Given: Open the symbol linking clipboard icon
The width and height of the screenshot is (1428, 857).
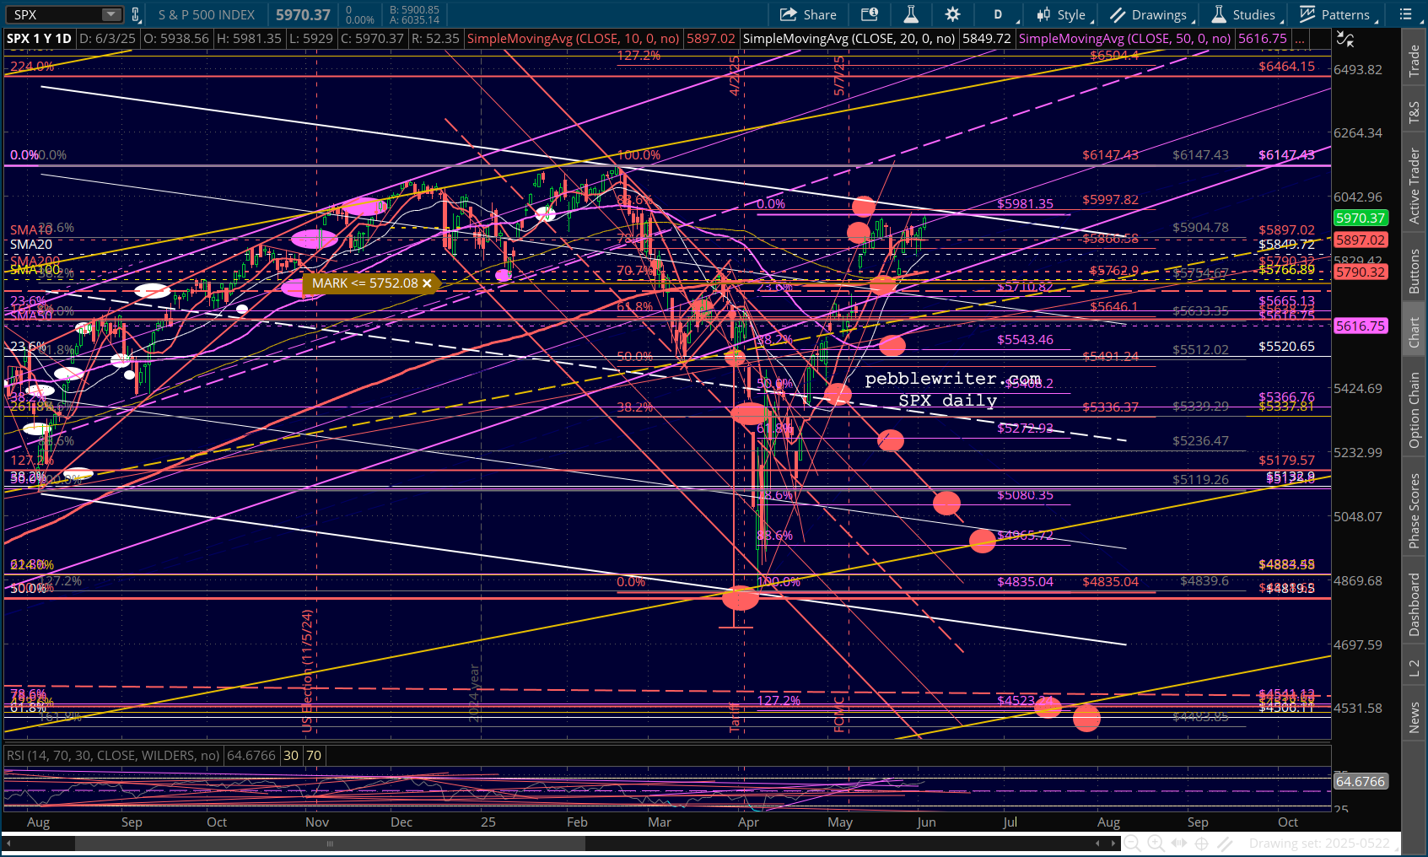Looking at the screenshot, I should click(x=135, y=14).
